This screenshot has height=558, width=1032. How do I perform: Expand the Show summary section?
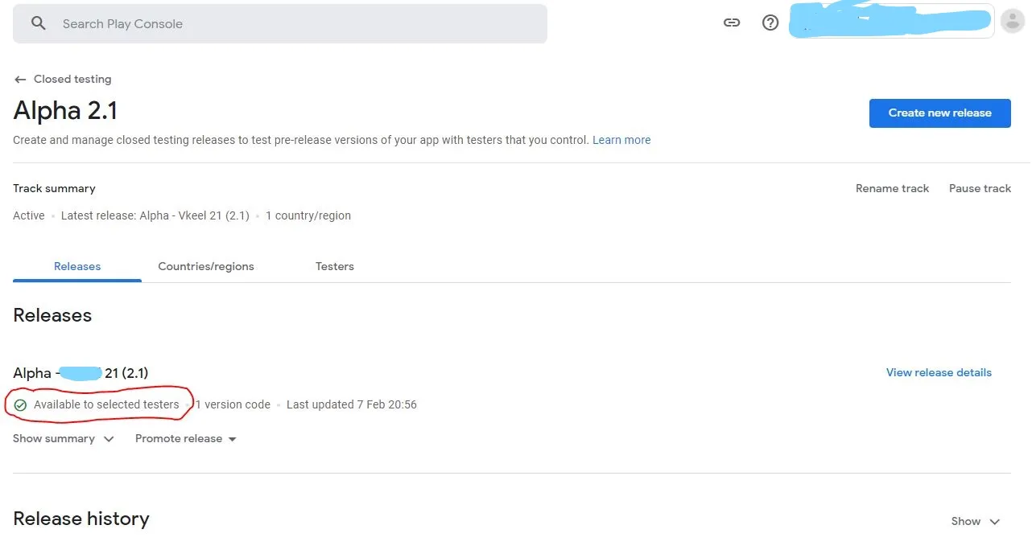coord(64,439)
